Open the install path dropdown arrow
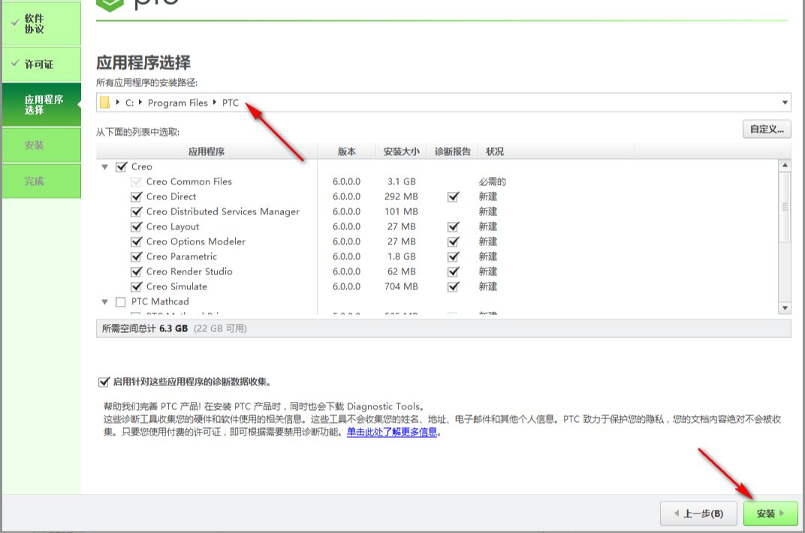Screen dimensions: 805x533 click(785, 103)
